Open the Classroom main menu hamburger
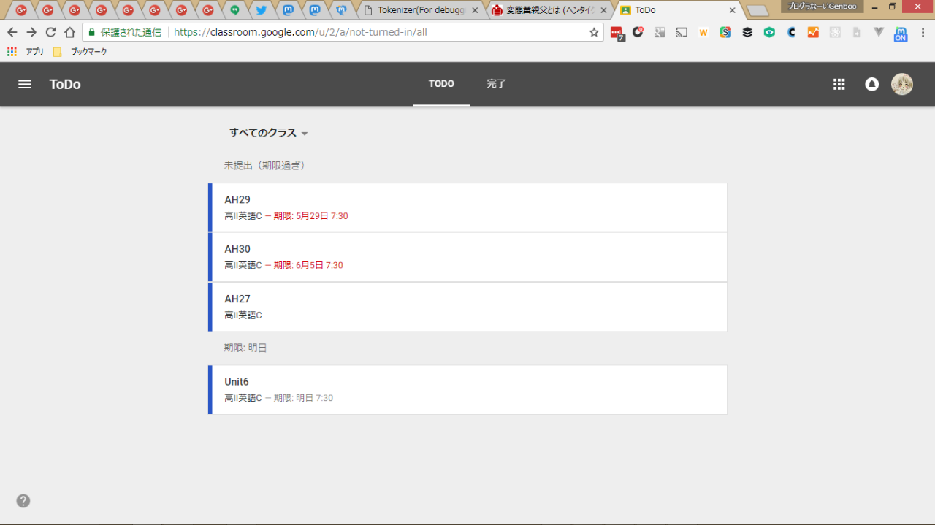Image resolution: width=935 pixels, height=525 pixels. 25,84
